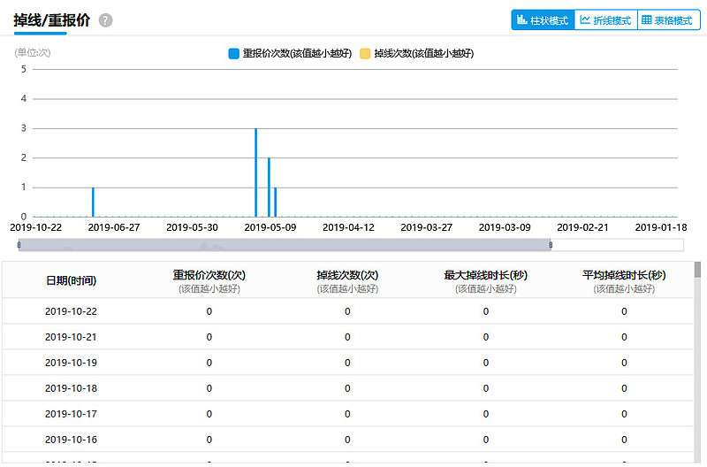The width and height of the screenshot is (707, 467).
Task: Click the left handle of the date range slider
Action: click(x=19, y=244)
